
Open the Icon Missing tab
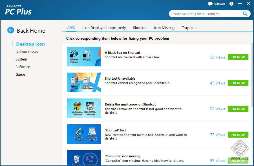[164, 28]
